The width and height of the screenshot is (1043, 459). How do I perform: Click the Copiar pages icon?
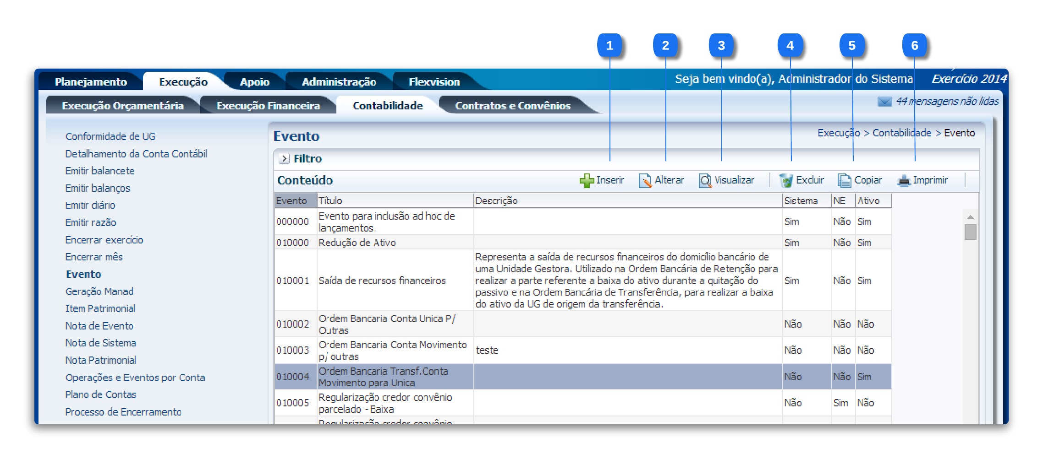844,181
